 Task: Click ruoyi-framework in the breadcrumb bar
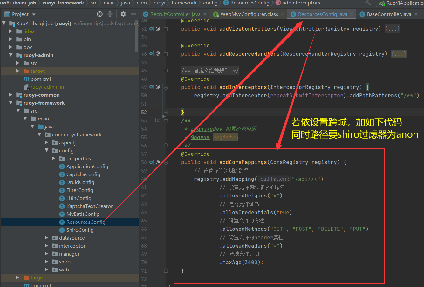[63, 3]
